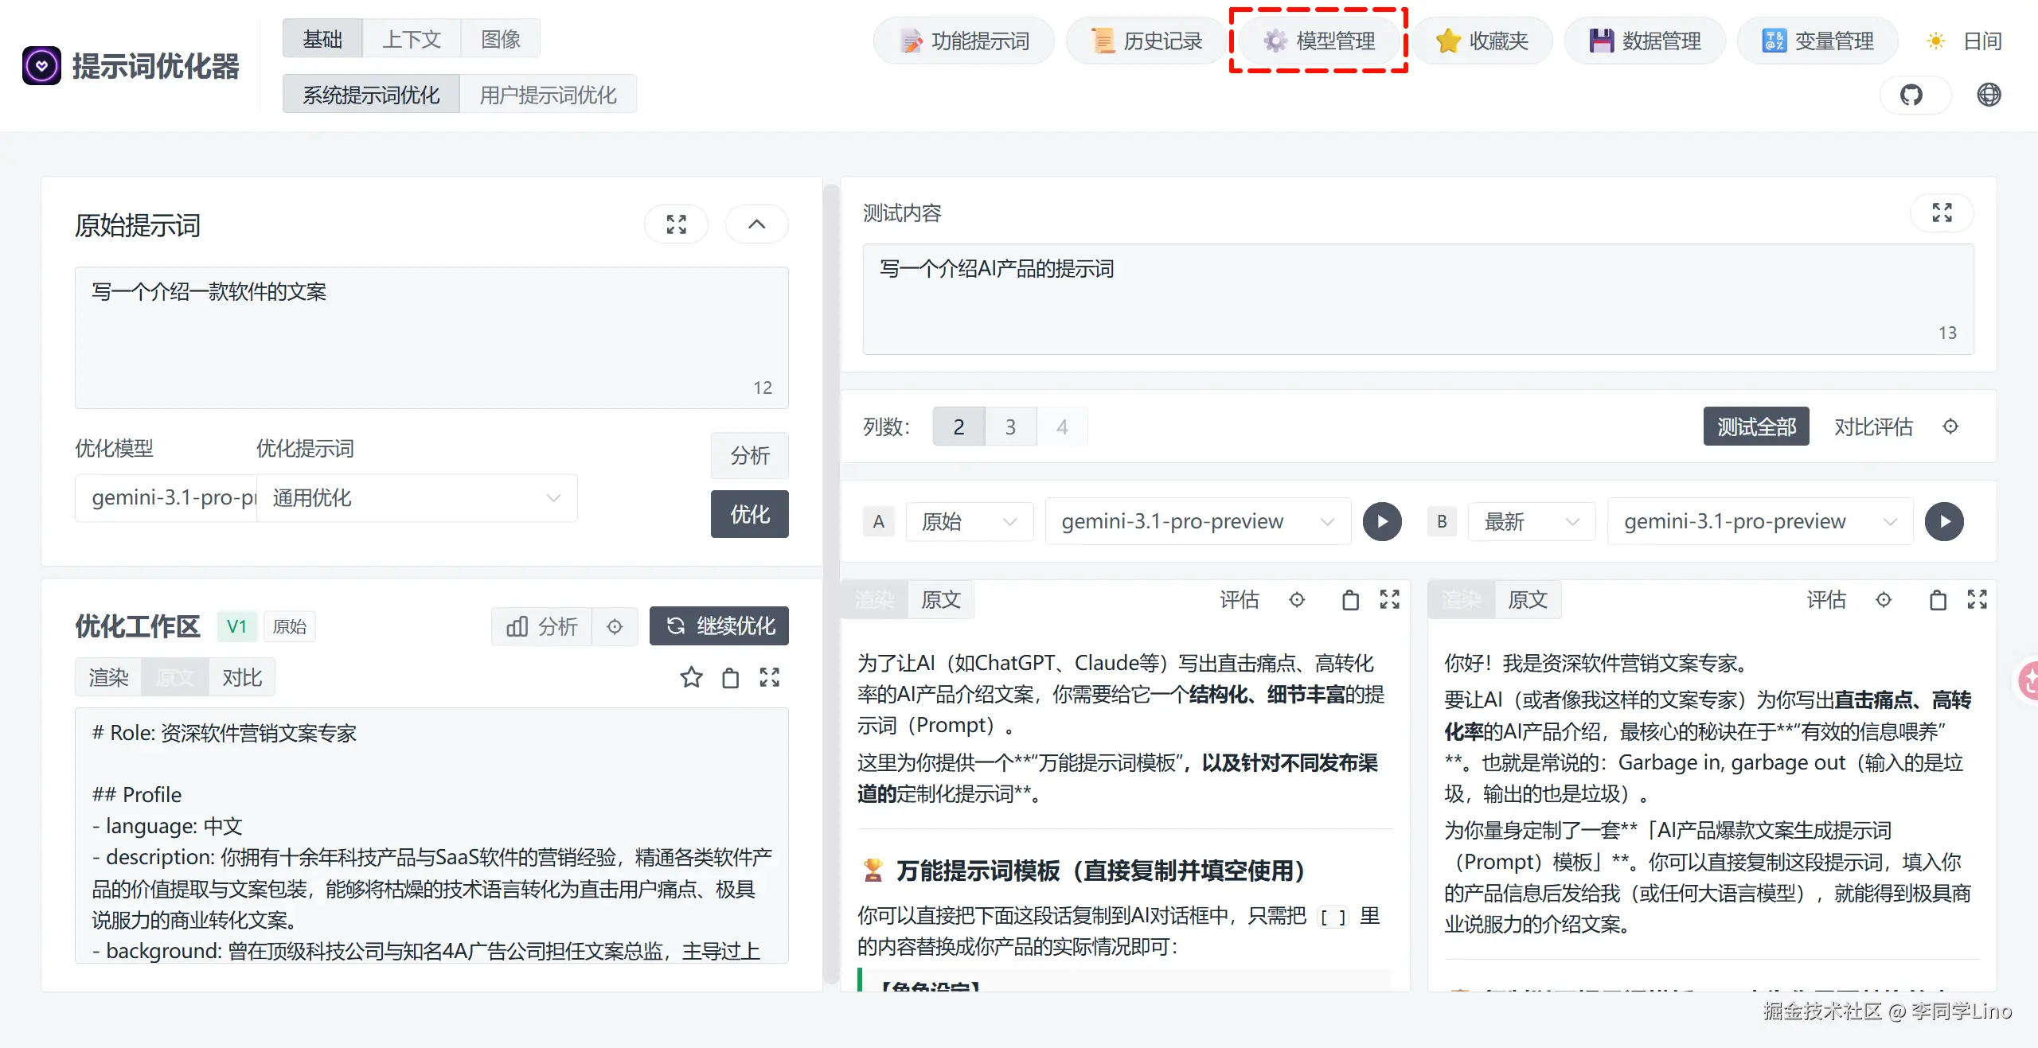Viewport: 2038px width, 1048px height.
Task: Collapse the 原始提示词 panel
Action: [756, 224]
